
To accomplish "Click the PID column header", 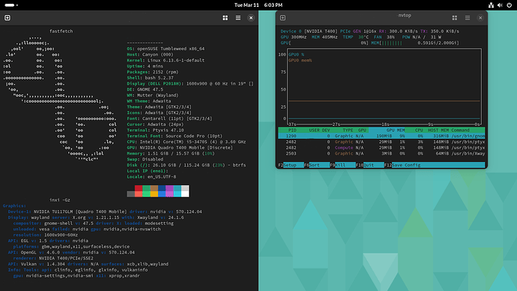I will (x=292, y=130).
